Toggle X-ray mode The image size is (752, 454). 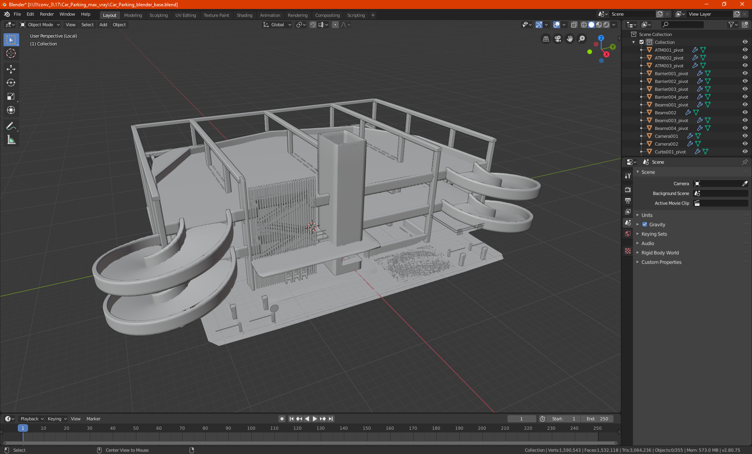pos(574,25)
